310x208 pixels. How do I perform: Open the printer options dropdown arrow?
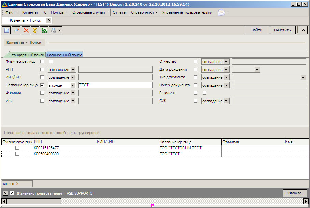[60, 30]
